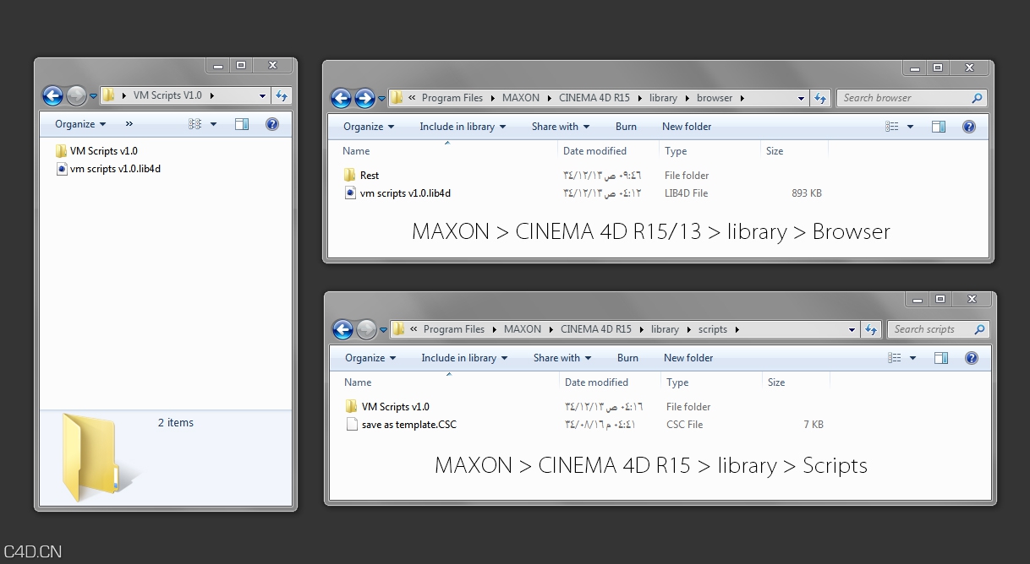
Task: Toggle preview pane in scripts window
Action: (940, 358)
